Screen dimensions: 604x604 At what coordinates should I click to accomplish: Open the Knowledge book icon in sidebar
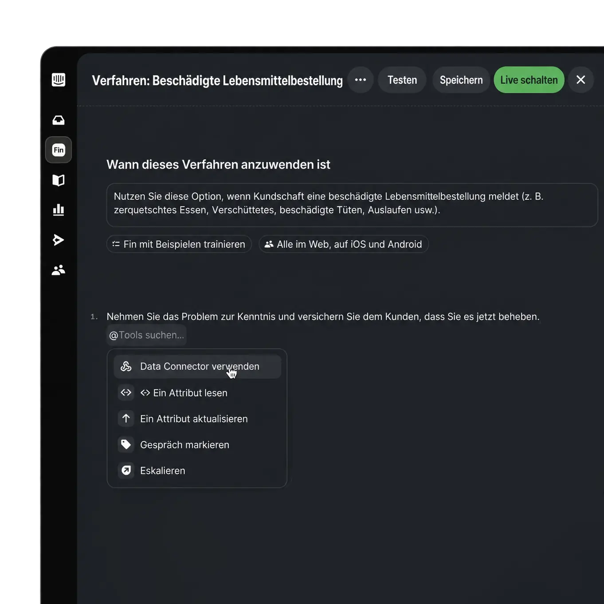[x=59, y=180]
